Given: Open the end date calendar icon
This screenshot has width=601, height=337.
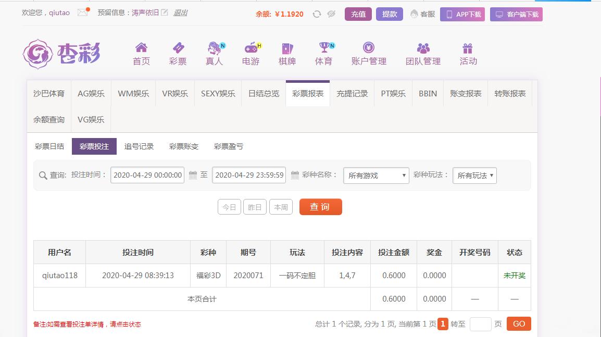Looking at the screenshot, I should (x=295, y=175).
